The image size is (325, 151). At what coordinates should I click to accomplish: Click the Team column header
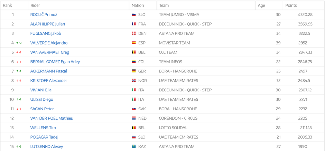164,6
